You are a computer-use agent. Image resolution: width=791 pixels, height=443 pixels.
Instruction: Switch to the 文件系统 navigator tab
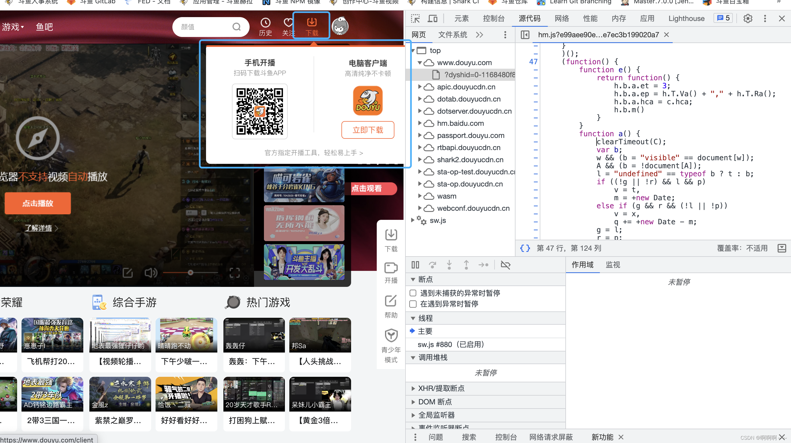(453, 35)
